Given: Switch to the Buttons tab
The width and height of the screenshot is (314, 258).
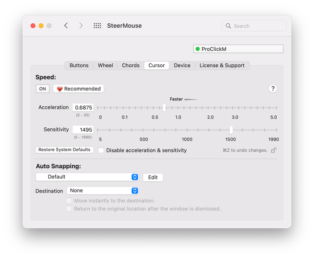Looking at the screenshot, I should tap(79, 66).
